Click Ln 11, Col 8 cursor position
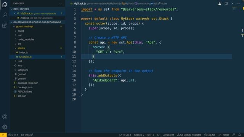Viewport: 244px width, 137px height. point(125,135)
